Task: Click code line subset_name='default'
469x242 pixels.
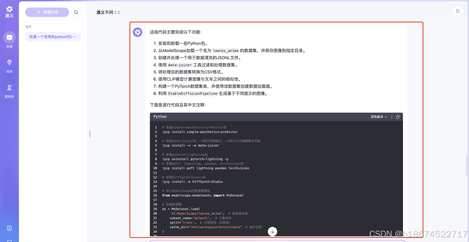Action: coord(191,218)
